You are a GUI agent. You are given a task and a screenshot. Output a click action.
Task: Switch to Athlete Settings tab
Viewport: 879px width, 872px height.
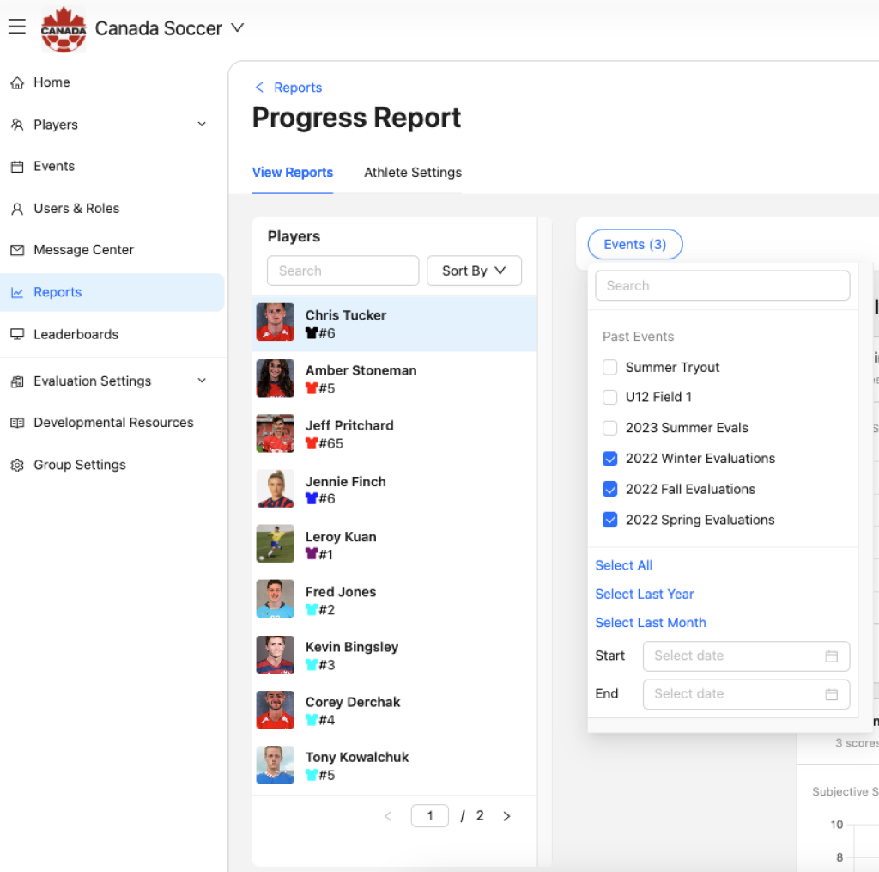(412, 173)
